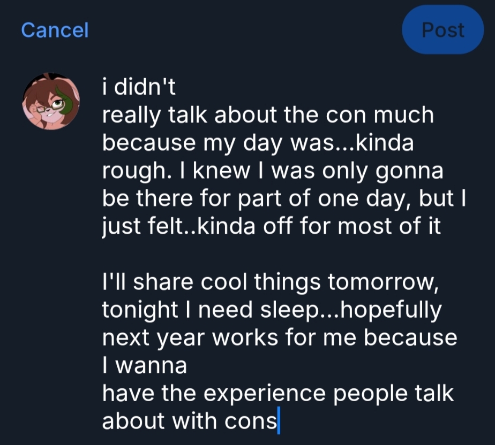Open the profile avatar picture
The image size is (495, 445).
pos(51,102)
